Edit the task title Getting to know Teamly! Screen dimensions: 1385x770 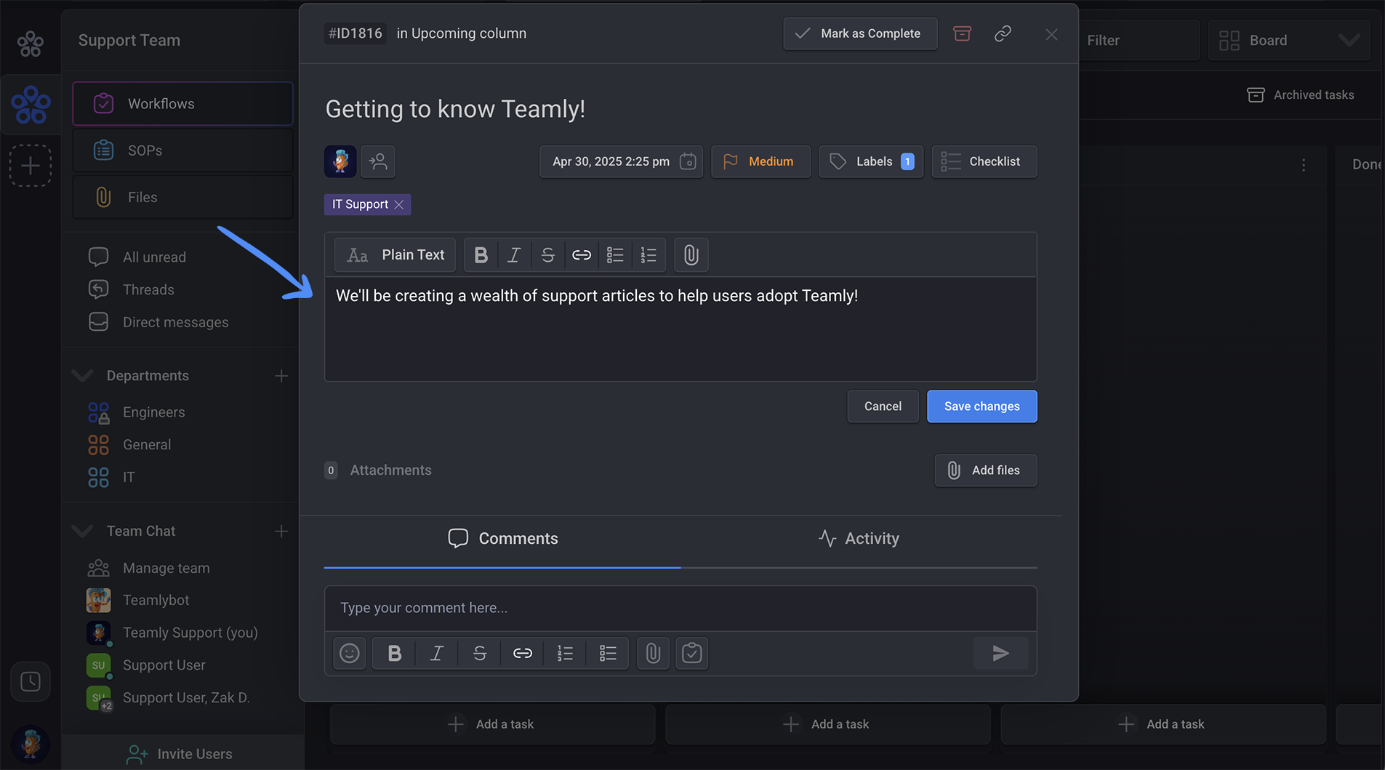coord(455,109)
